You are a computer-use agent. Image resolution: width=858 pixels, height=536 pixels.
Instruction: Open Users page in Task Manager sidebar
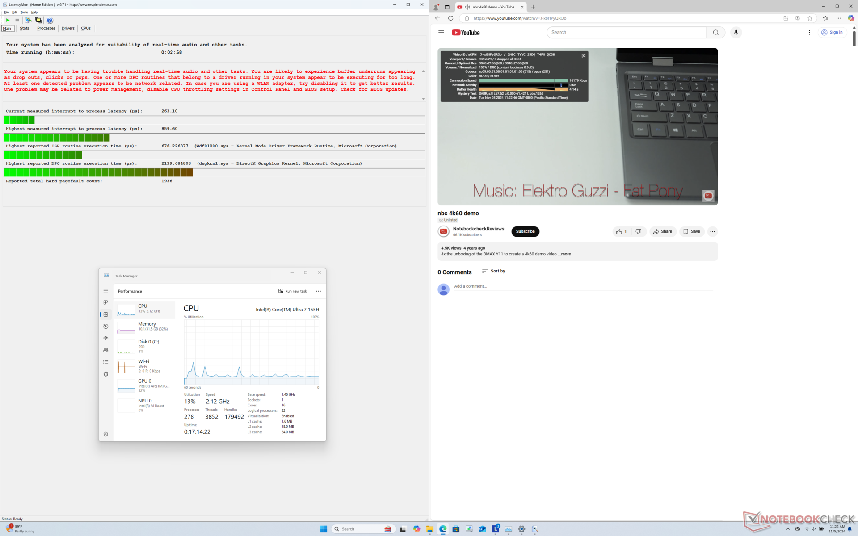coord(106,350)
